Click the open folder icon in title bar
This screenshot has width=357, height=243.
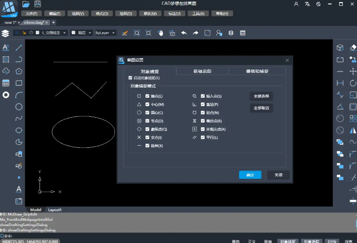[x=26, y=4]
